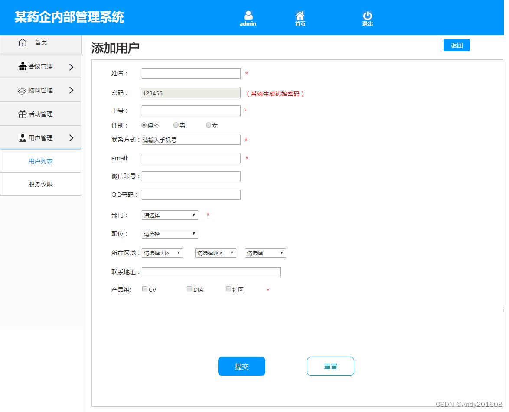Click the 会议管理 people icon
The image size is (509, 412).
coord(23,66)
